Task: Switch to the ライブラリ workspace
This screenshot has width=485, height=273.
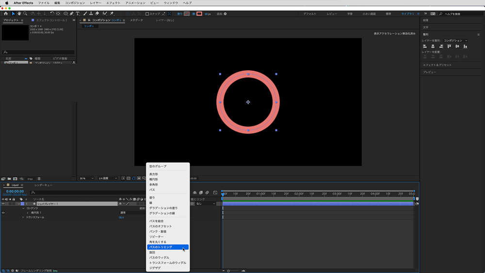Action: [407, 14]
